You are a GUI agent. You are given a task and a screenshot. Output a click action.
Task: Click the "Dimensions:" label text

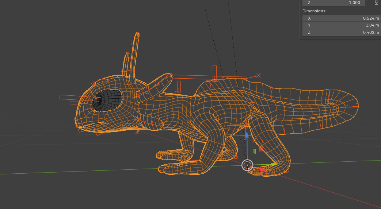315,11
